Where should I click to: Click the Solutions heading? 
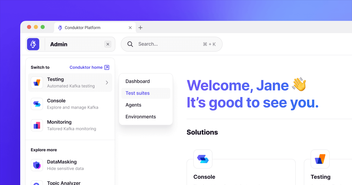tap(202, 132)
